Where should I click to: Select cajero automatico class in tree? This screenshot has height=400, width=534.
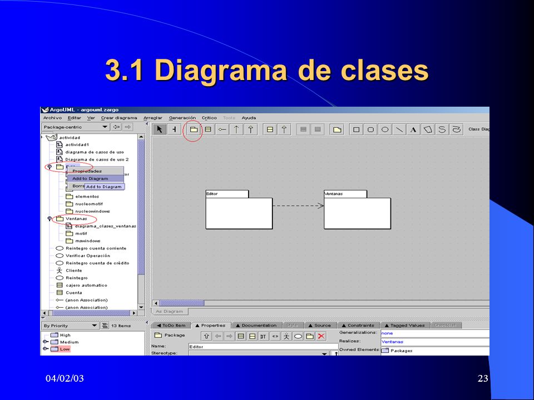[x=82, y=286]
